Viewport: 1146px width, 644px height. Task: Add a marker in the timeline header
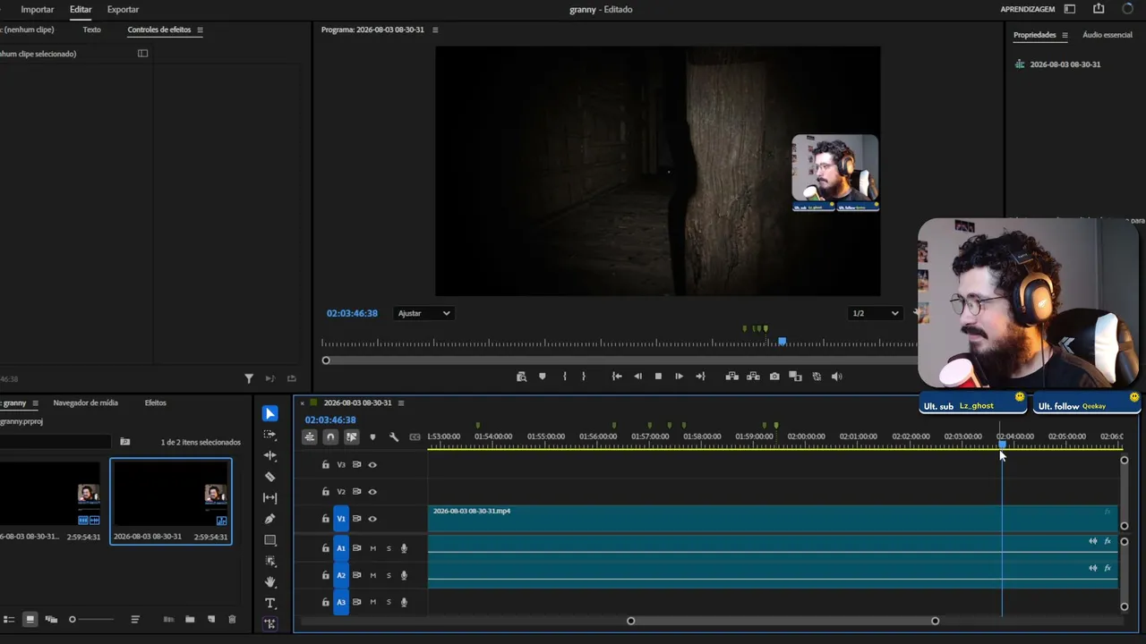click(372, 437)
